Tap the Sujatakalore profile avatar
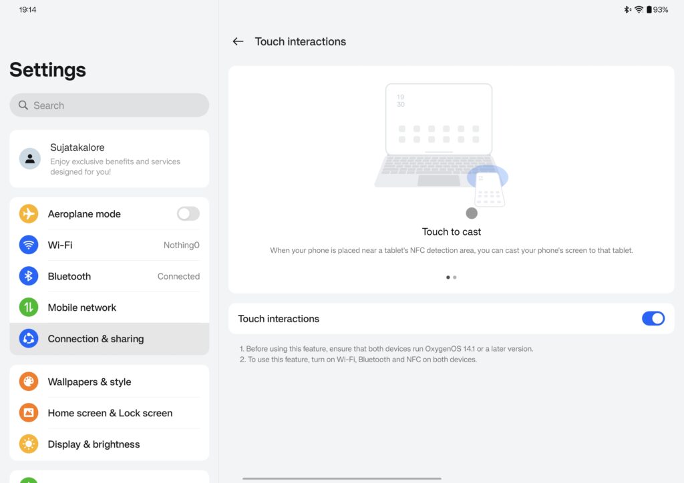 (30, 159)
